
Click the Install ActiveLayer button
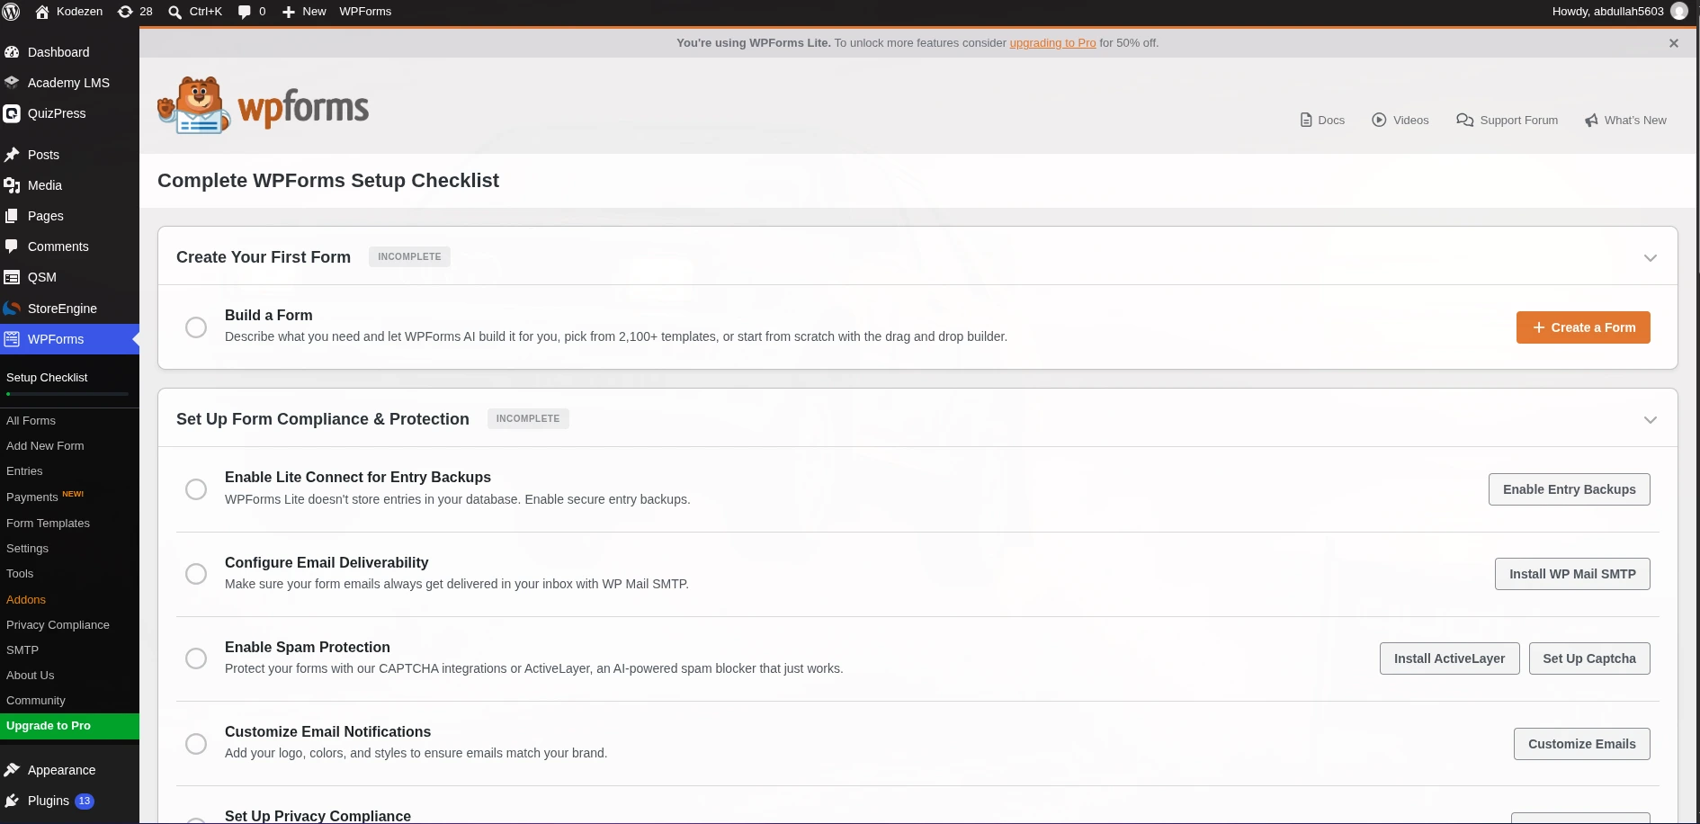click(x=1449, y=658)
